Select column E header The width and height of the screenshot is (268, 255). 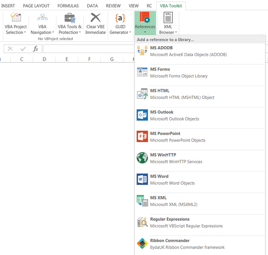coord(67,59)
